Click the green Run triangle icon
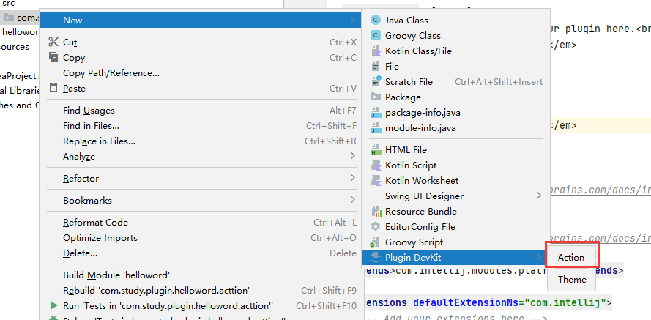Screen dimensions: 651x320 [x=53, y=305]
